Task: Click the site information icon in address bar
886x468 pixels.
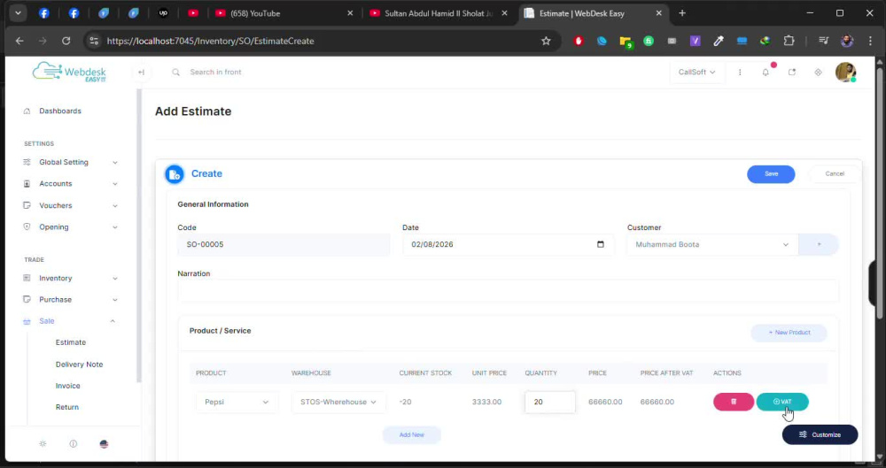Action: coord(95,41)
